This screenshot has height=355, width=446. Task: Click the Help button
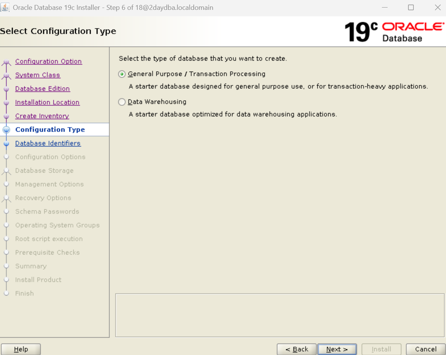coord(21,349)
